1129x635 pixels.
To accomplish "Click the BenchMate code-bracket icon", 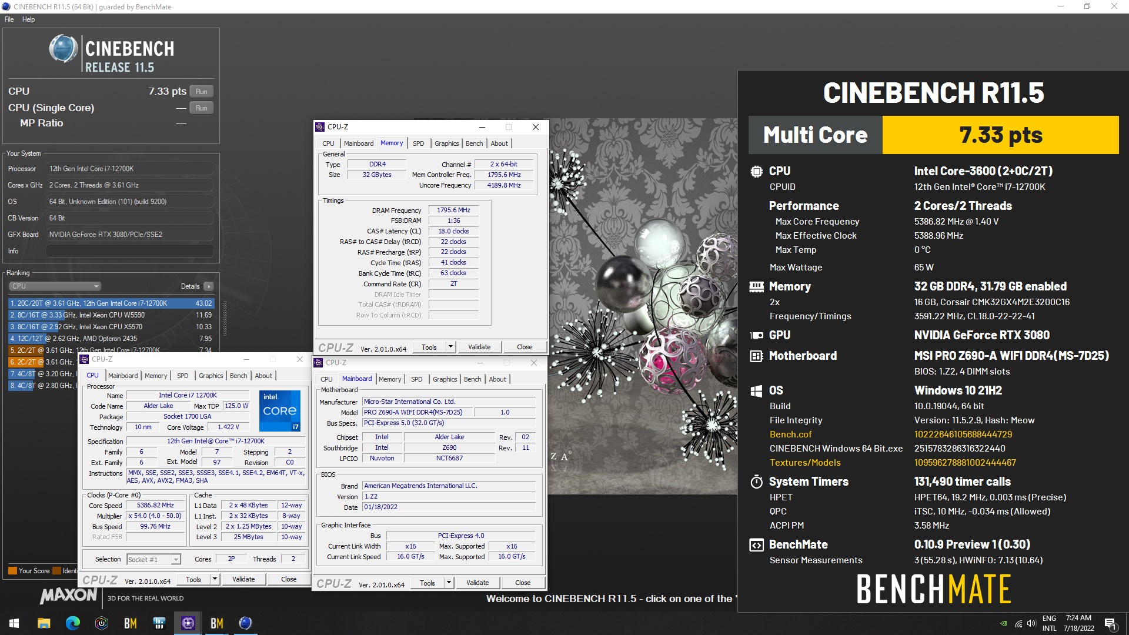I will point(756,544).
